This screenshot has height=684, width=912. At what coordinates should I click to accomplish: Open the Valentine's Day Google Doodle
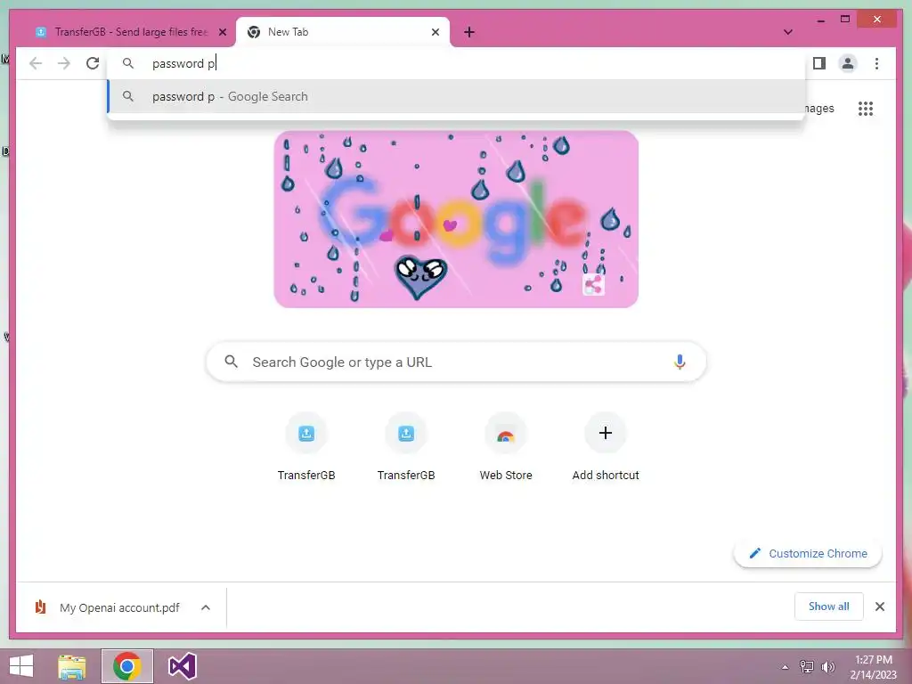(x=456, y=219)
